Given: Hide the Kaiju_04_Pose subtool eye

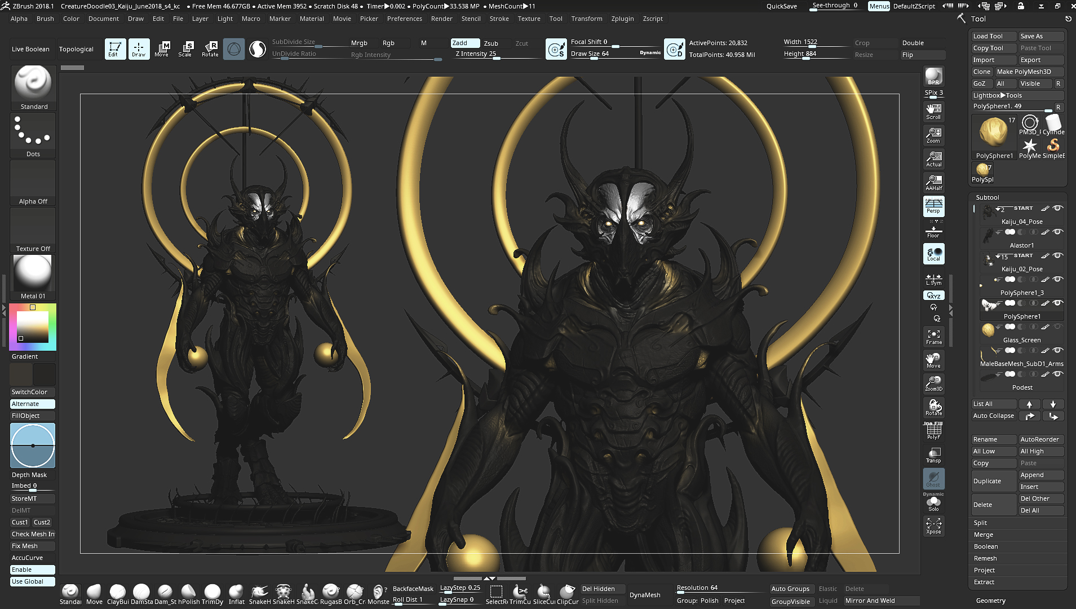Looking at the screenshot, I should tap(1058, 208).
